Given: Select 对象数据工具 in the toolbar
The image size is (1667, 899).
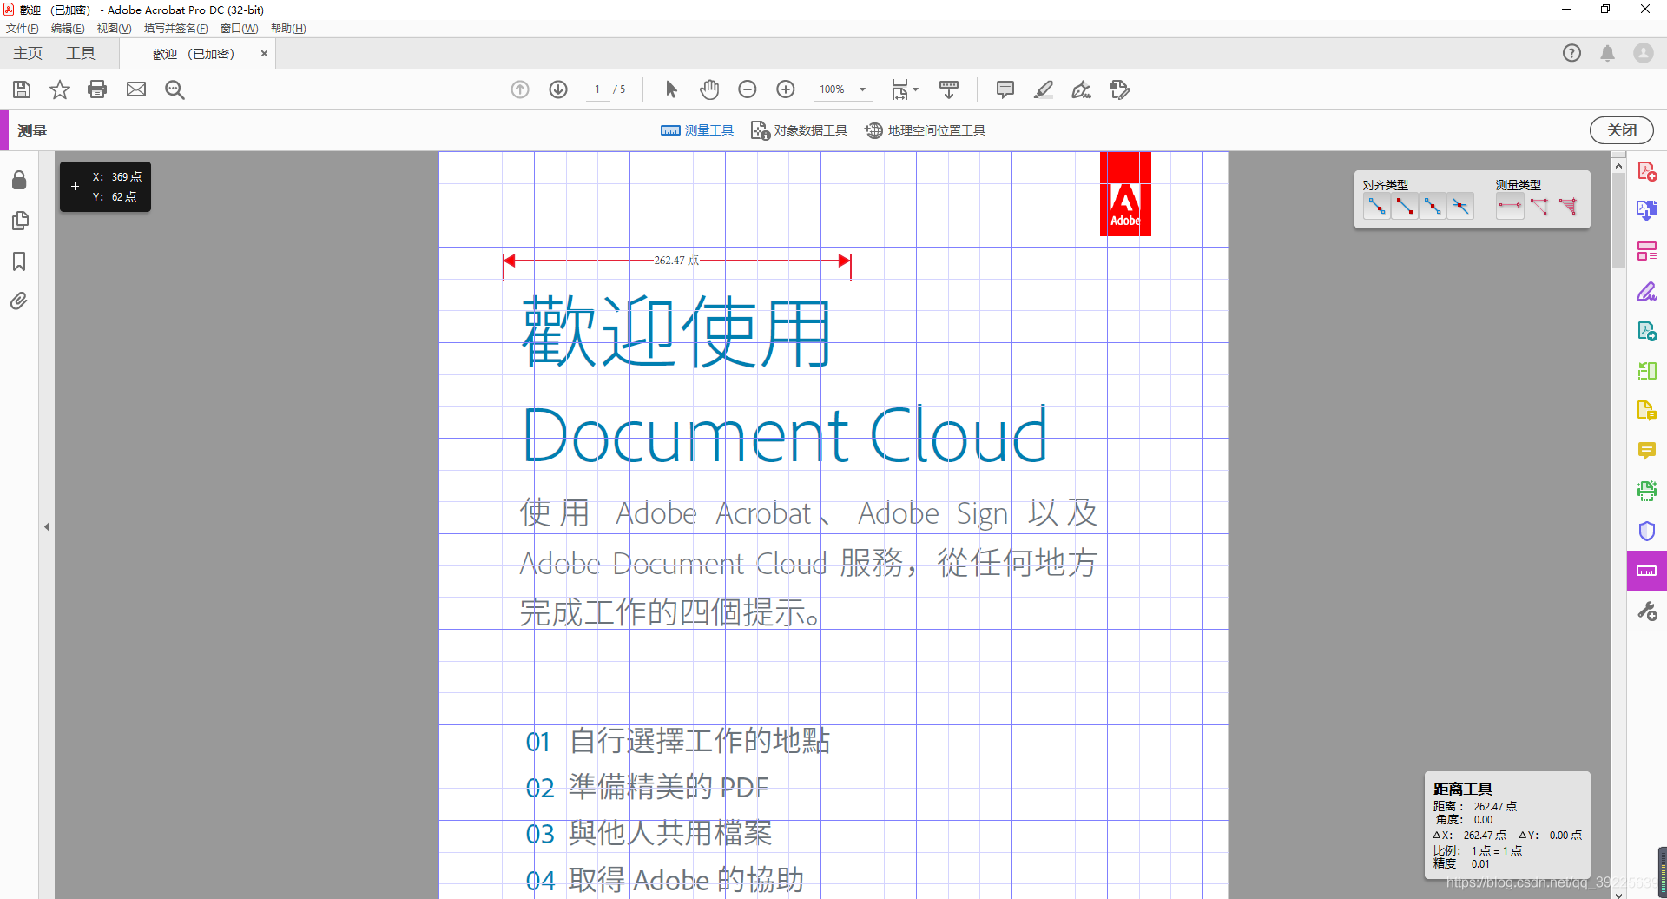Looking at the screenshot, I should pyautogui.click(x=799, y=130).
